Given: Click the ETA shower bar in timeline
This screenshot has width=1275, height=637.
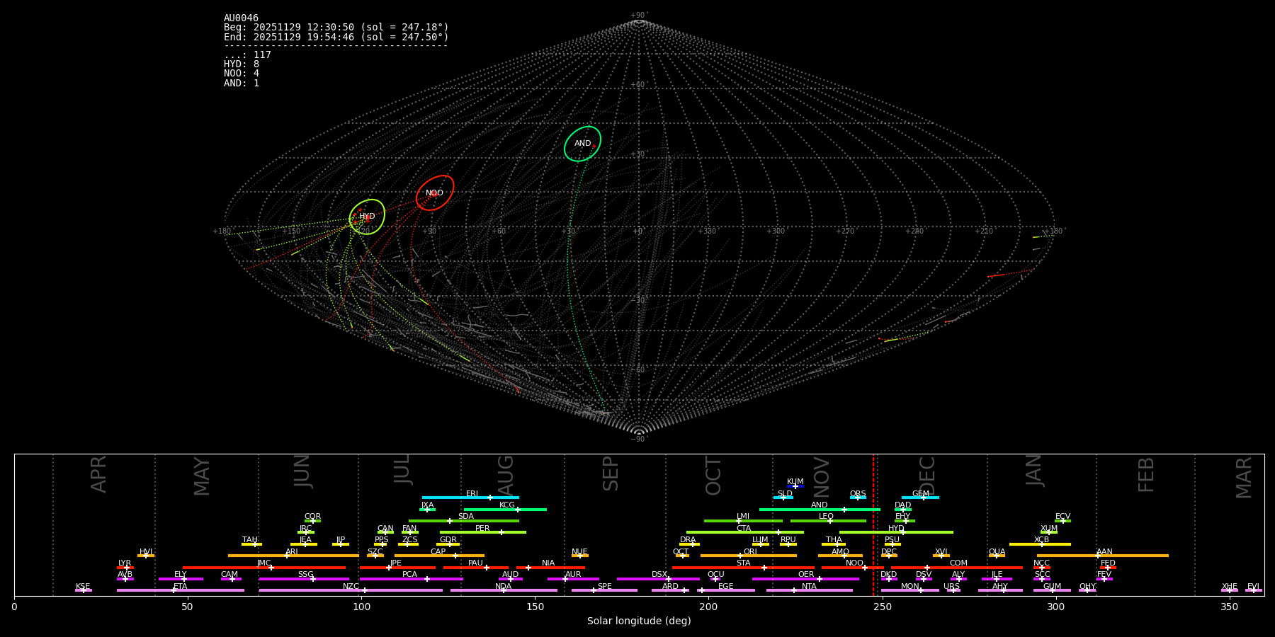Looking at the screenshot, I should [181, 590].
